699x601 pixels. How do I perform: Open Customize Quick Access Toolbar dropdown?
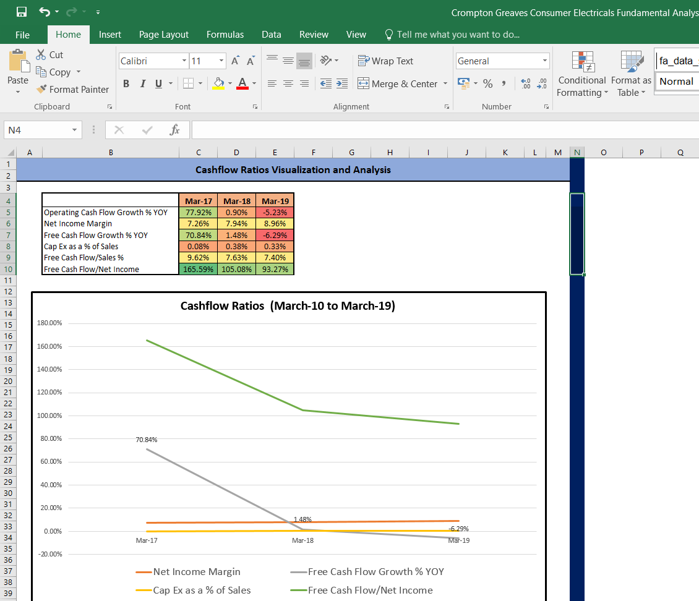pyautogui.click(x=98, y=12)
